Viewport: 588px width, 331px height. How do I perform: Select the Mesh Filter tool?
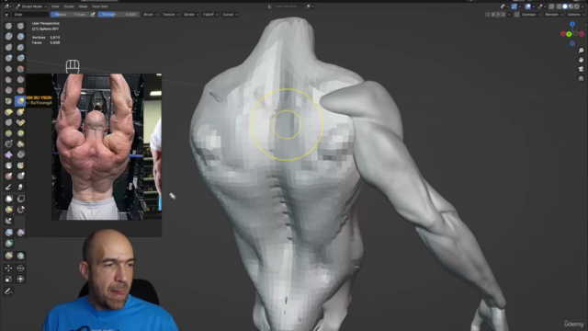(x=8, y=233)
